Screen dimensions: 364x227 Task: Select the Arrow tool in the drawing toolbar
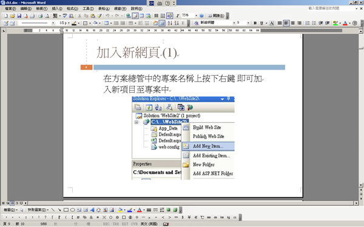(59, 210)
